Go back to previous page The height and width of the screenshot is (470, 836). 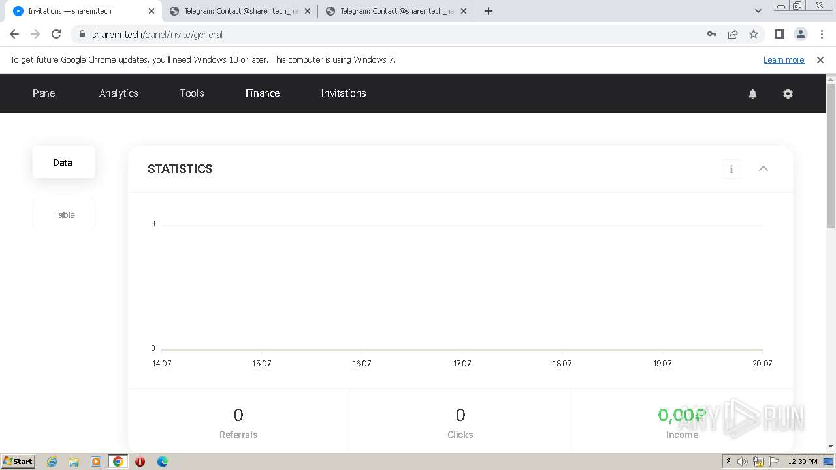[14, 34]
